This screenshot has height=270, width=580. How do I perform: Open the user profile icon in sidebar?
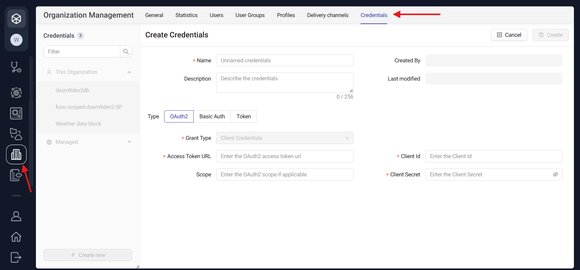(16, 216)
